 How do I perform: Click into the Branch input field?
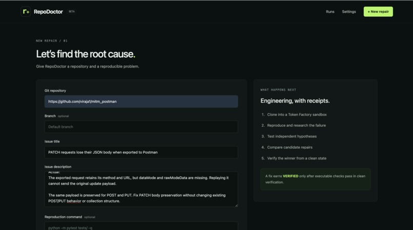141,127
